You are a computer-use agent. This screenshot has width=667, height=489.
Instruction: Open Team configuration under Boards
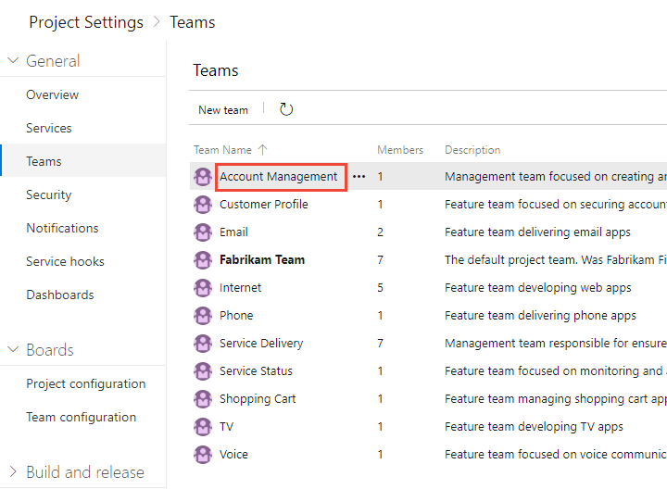(x=82, y=417)
